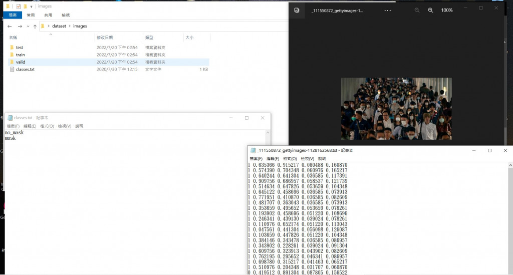Open 說明 menu in classes.txt Notepad
The height and width of the screenshot is (275, 513).
[79, 126]
